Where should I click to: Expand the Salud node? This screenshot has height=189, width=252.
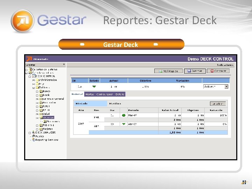pos(37,114)
